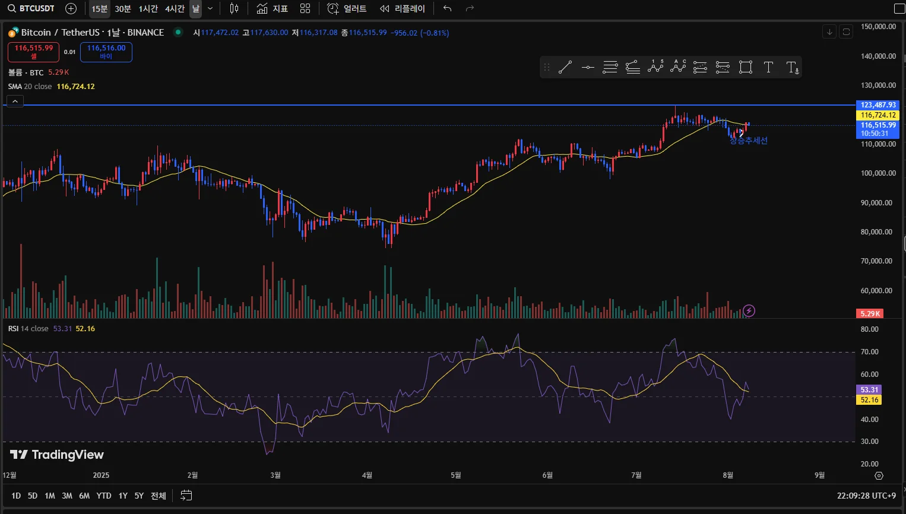The image size is (906, 514).
Task: Click the 116,515.99 셀 sell button
Action: [x=33, y=52]
